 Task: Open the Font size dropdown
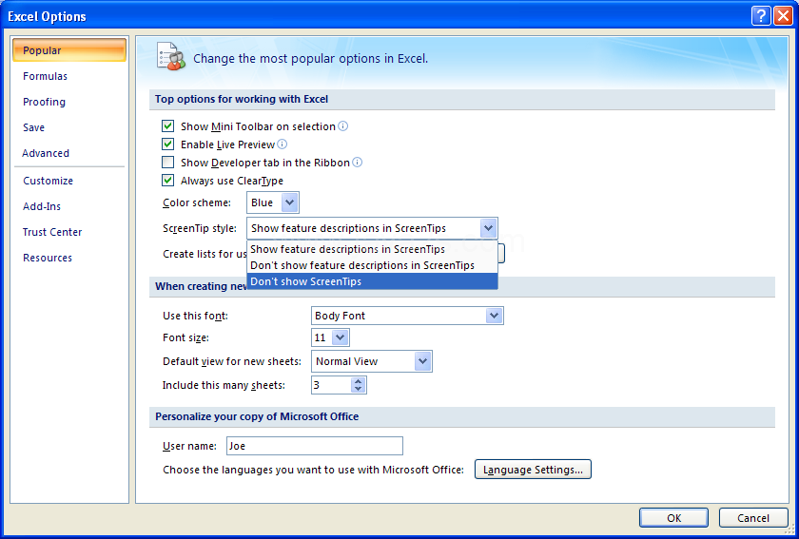click(340, 337)
